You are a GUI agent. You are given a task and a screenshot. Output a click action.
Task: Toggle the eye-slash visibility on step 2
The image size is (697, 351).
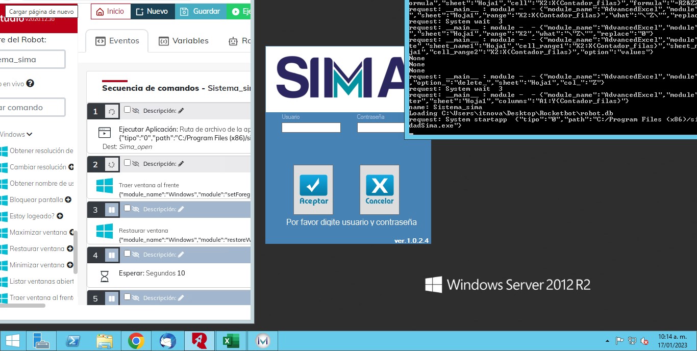(x=136, y=164)
